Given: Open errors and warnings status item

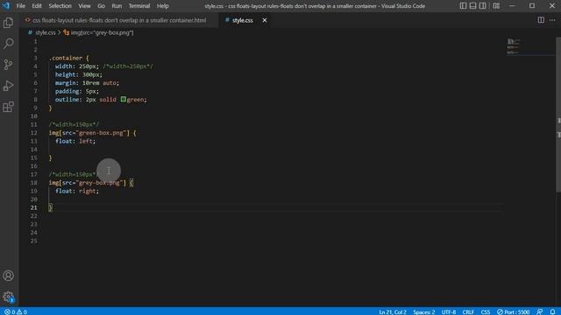Looking at the screenshot, I should [16, 311].
